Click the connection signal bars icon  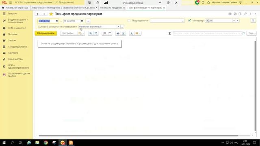[x=106, y=3]
